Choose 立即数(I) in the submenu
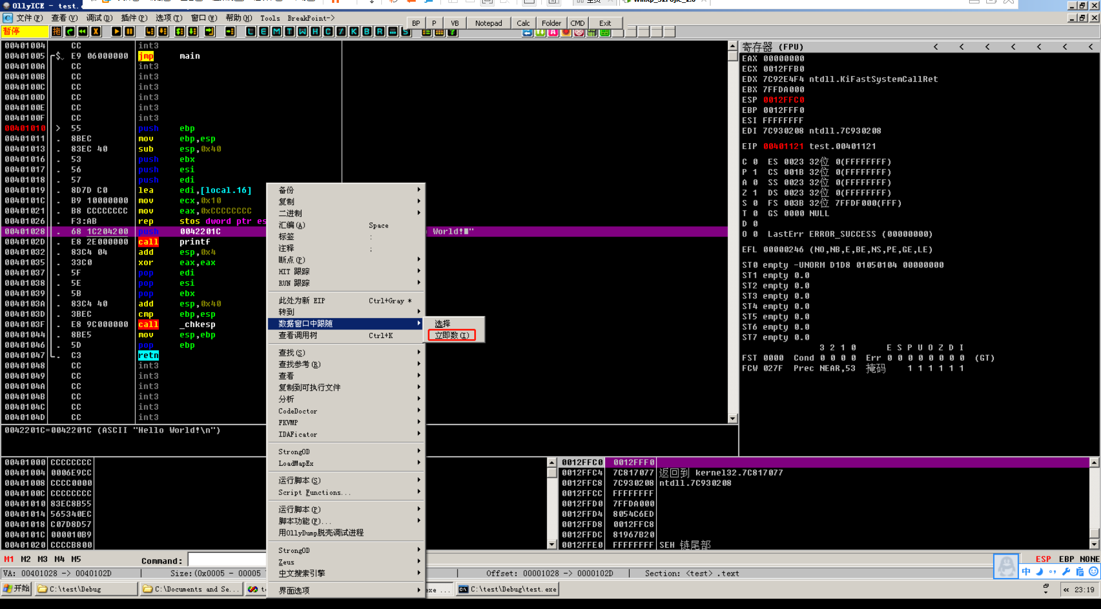 coord(452,335)
